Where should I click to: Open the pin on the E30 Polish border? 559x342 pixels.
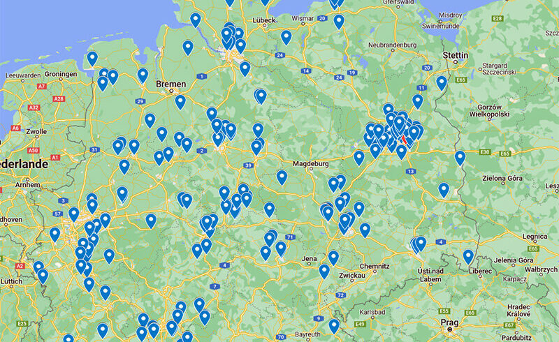coord(460,158)
